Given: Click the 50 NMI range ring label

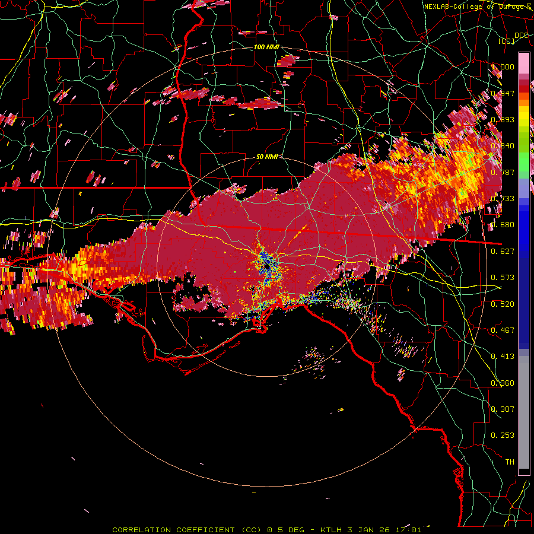Looking at the screenshot, I should [266, 157].
